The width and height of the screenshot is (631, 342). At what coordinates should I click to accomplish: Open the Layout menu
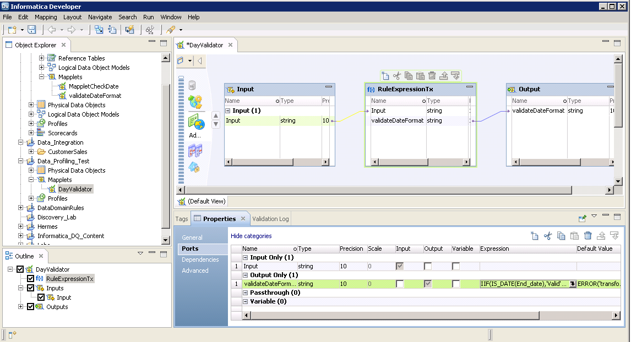(73, 17)
